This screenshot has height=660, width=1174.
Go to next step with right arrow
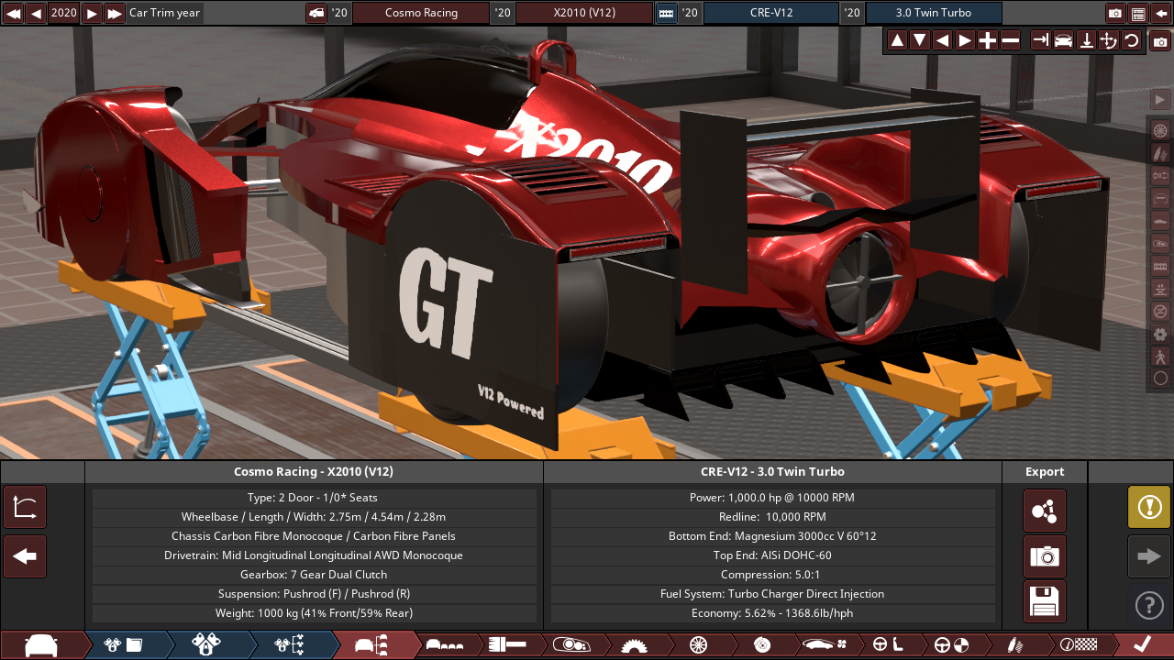pyautogui.click(x=1149, y=556)
